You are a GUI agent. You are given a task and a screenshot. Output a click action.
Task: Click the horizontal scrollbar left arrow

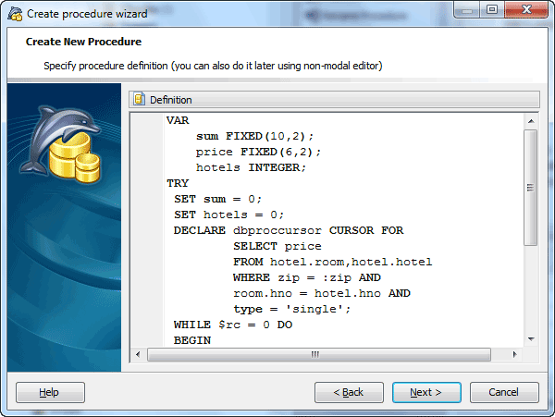coord(137,354)
